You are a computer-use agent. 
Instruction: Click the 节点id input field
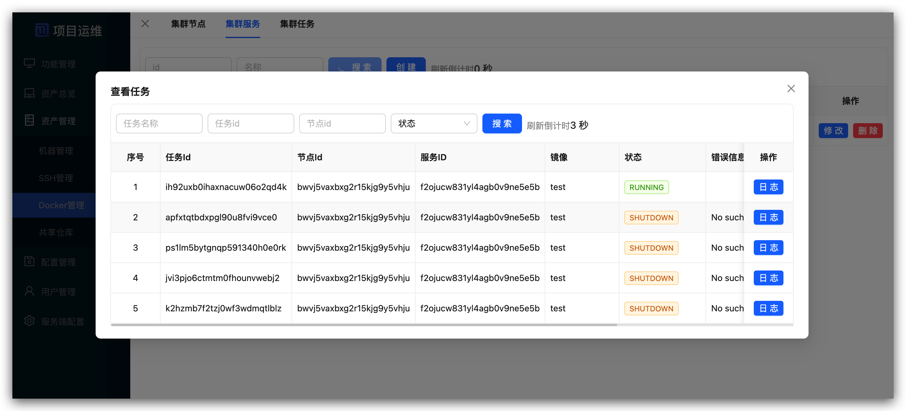[342, 123]
